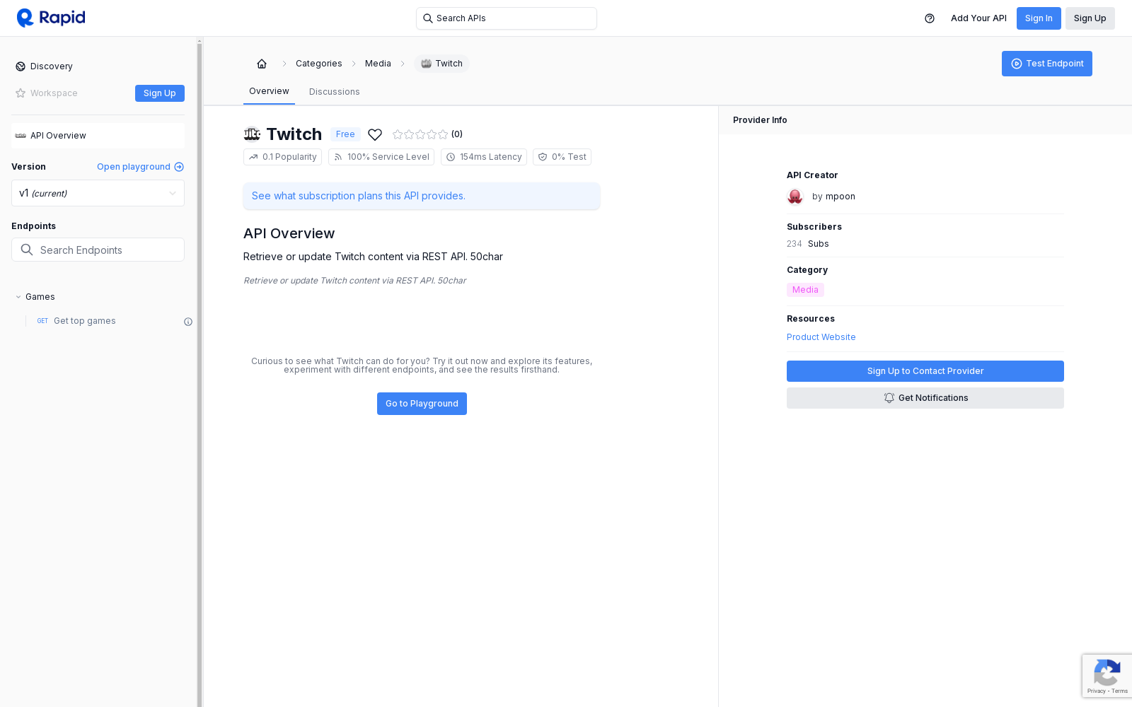Viewport: 1132px width, 707px height.
Task: Click the Twitch breadcrumb chip
Action: click(441, 64)
